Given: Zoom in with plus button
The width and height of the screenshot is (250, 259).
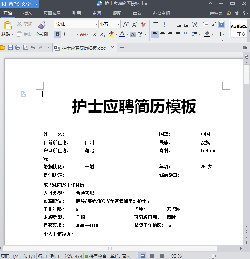Looking at the screenshot, I should [x=244, y=256].
